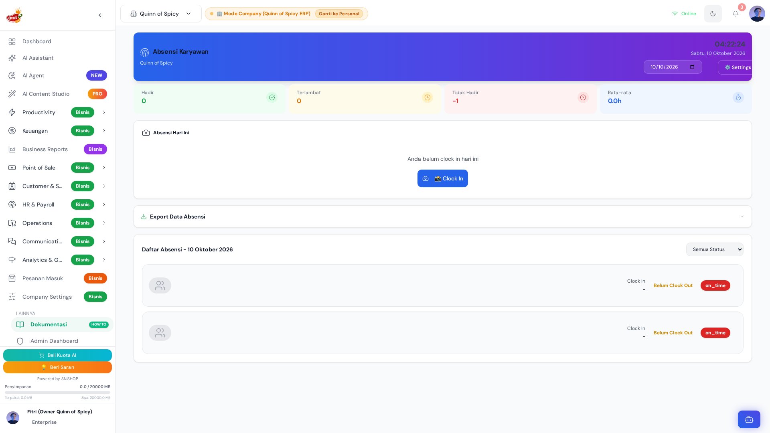Click the first attendance row's user avatar

tap(160, 285)
